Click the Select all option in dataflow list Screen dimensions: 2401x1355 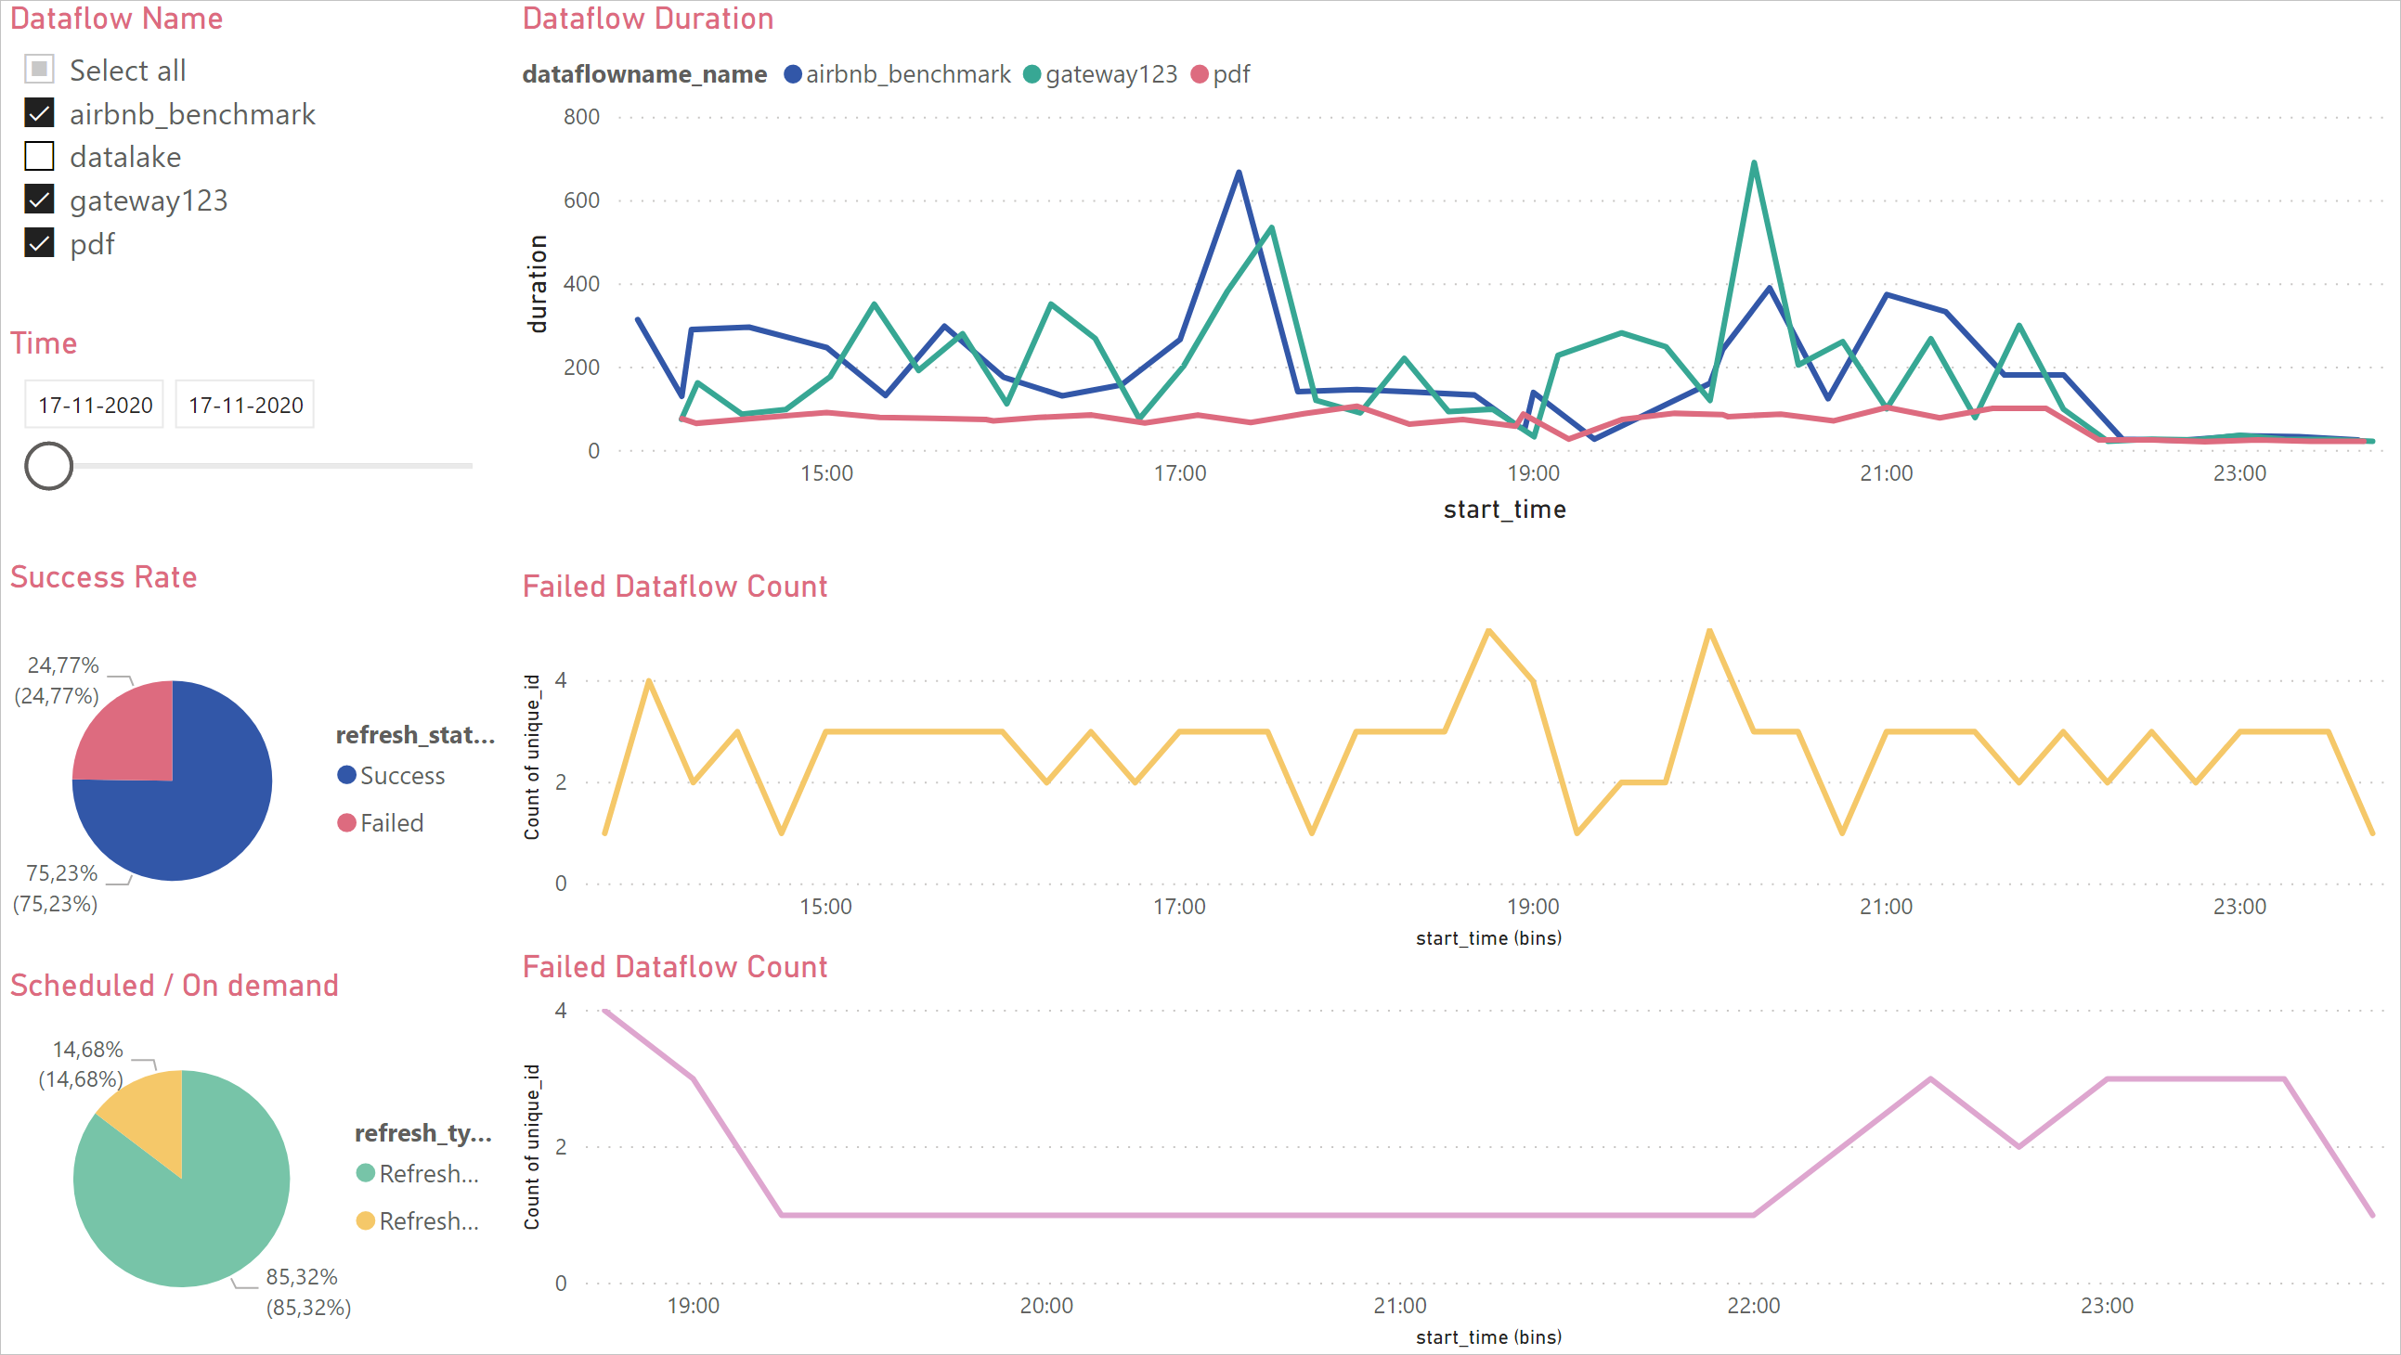(x=40, y=70)
